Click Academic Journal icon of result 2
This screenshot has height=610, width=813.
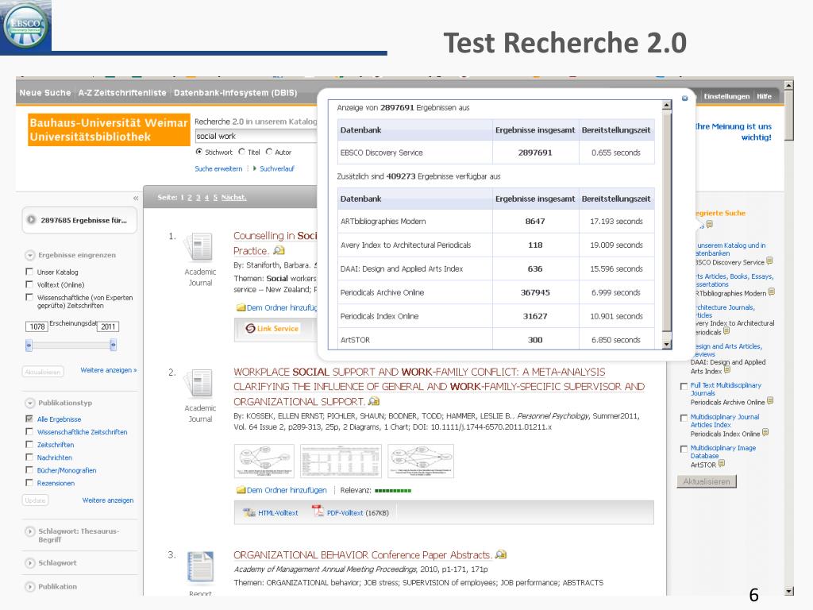tap(199, 384)
